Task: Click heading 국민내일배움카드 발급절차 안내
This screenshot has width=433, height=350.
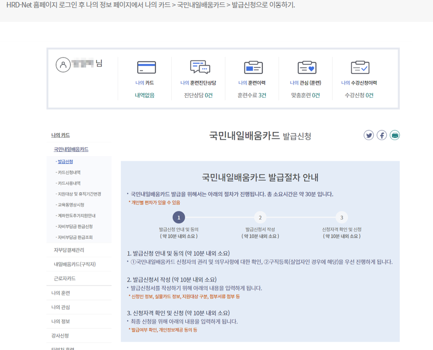Action: 260,177
